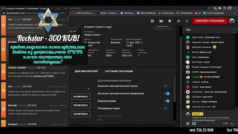This screenshot has height=134, width=238.
Task: Open Super Chat money icon in chat
Action: pos(194,124)
